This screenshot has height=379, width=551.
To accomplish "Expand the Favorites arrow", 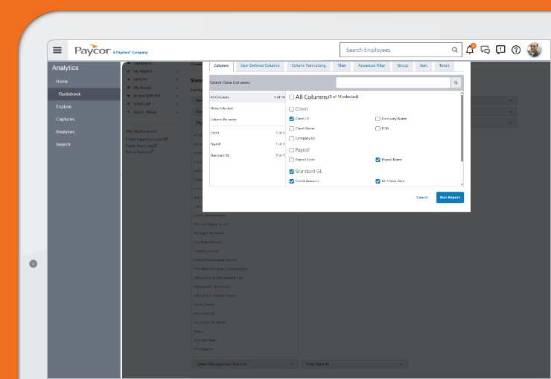I will (177, 80).
